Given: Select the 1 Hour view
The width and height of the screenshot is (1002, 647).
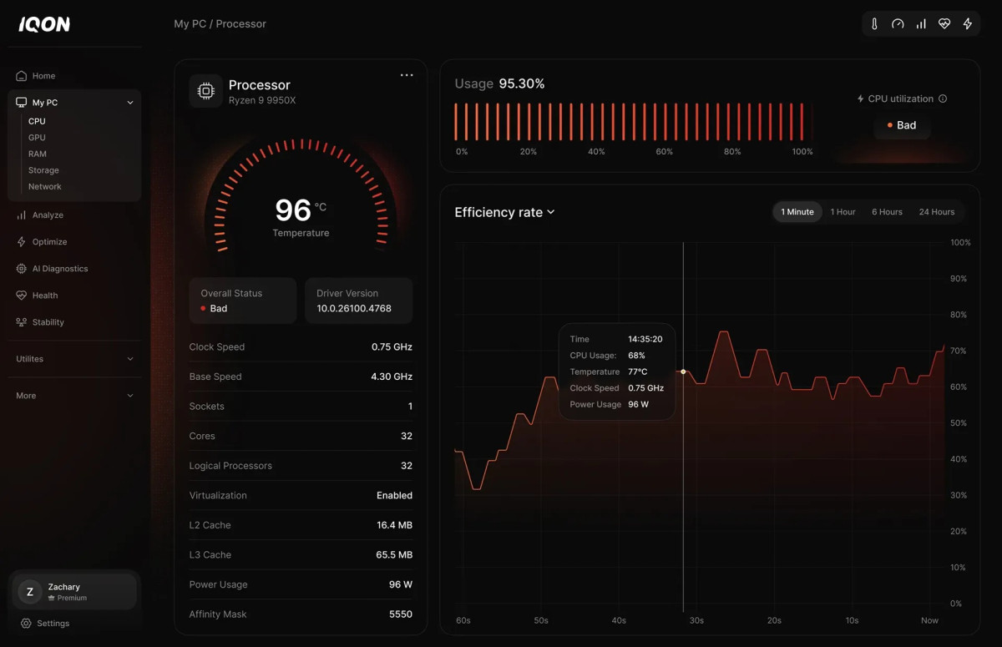Looking at the screenshot, I should [x=843, y=211].
